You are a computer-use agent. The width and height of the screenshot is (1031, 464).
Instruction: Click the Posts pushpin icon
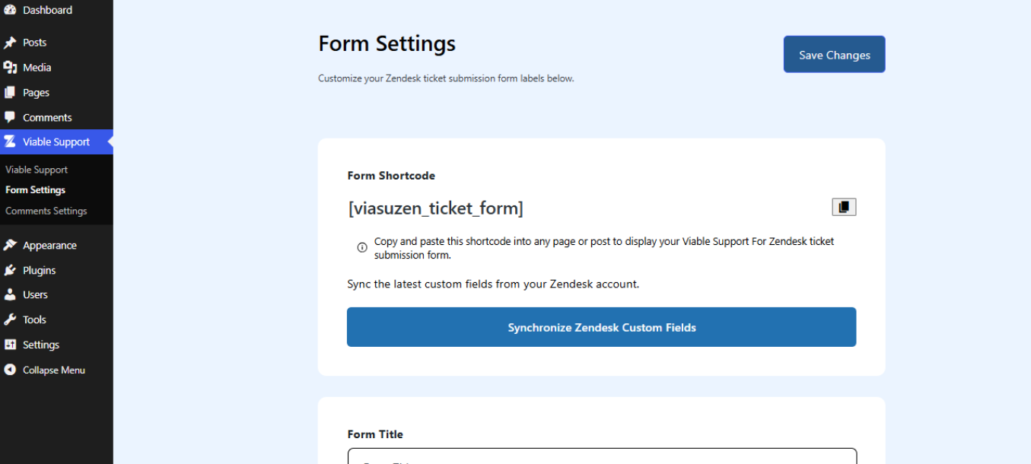pos(10,43)
